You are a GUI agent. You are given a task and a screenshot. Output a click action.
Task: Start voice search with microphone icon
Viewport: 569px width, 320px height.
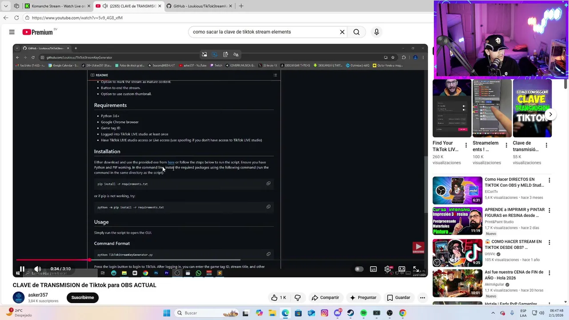377,32
